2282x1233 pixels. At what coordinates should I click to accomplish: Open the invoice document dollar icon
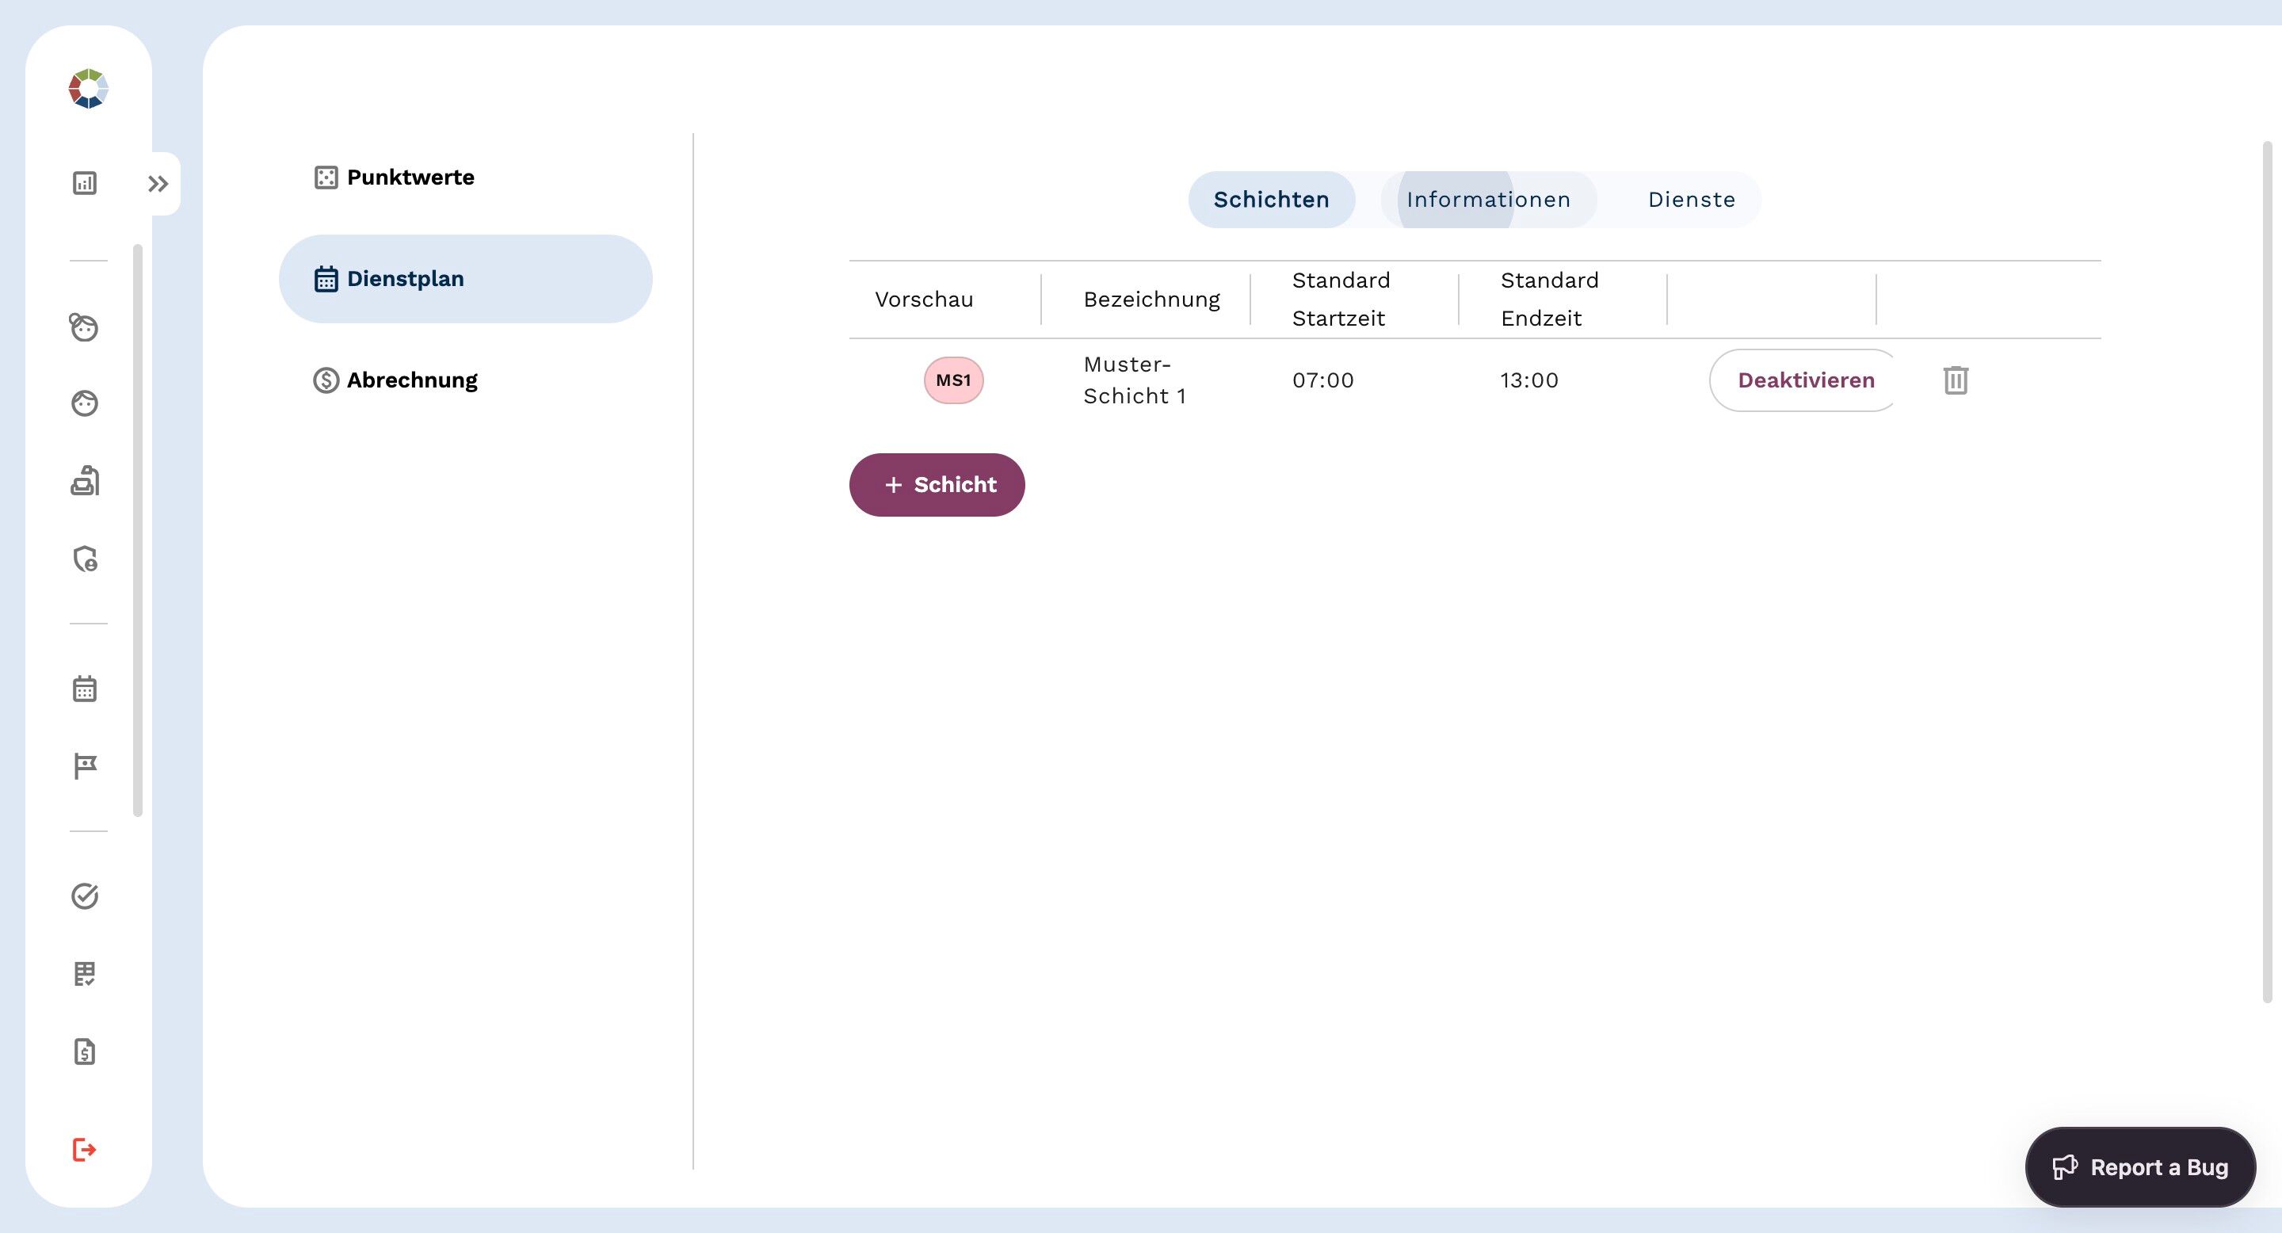[x=84, y=1052]
